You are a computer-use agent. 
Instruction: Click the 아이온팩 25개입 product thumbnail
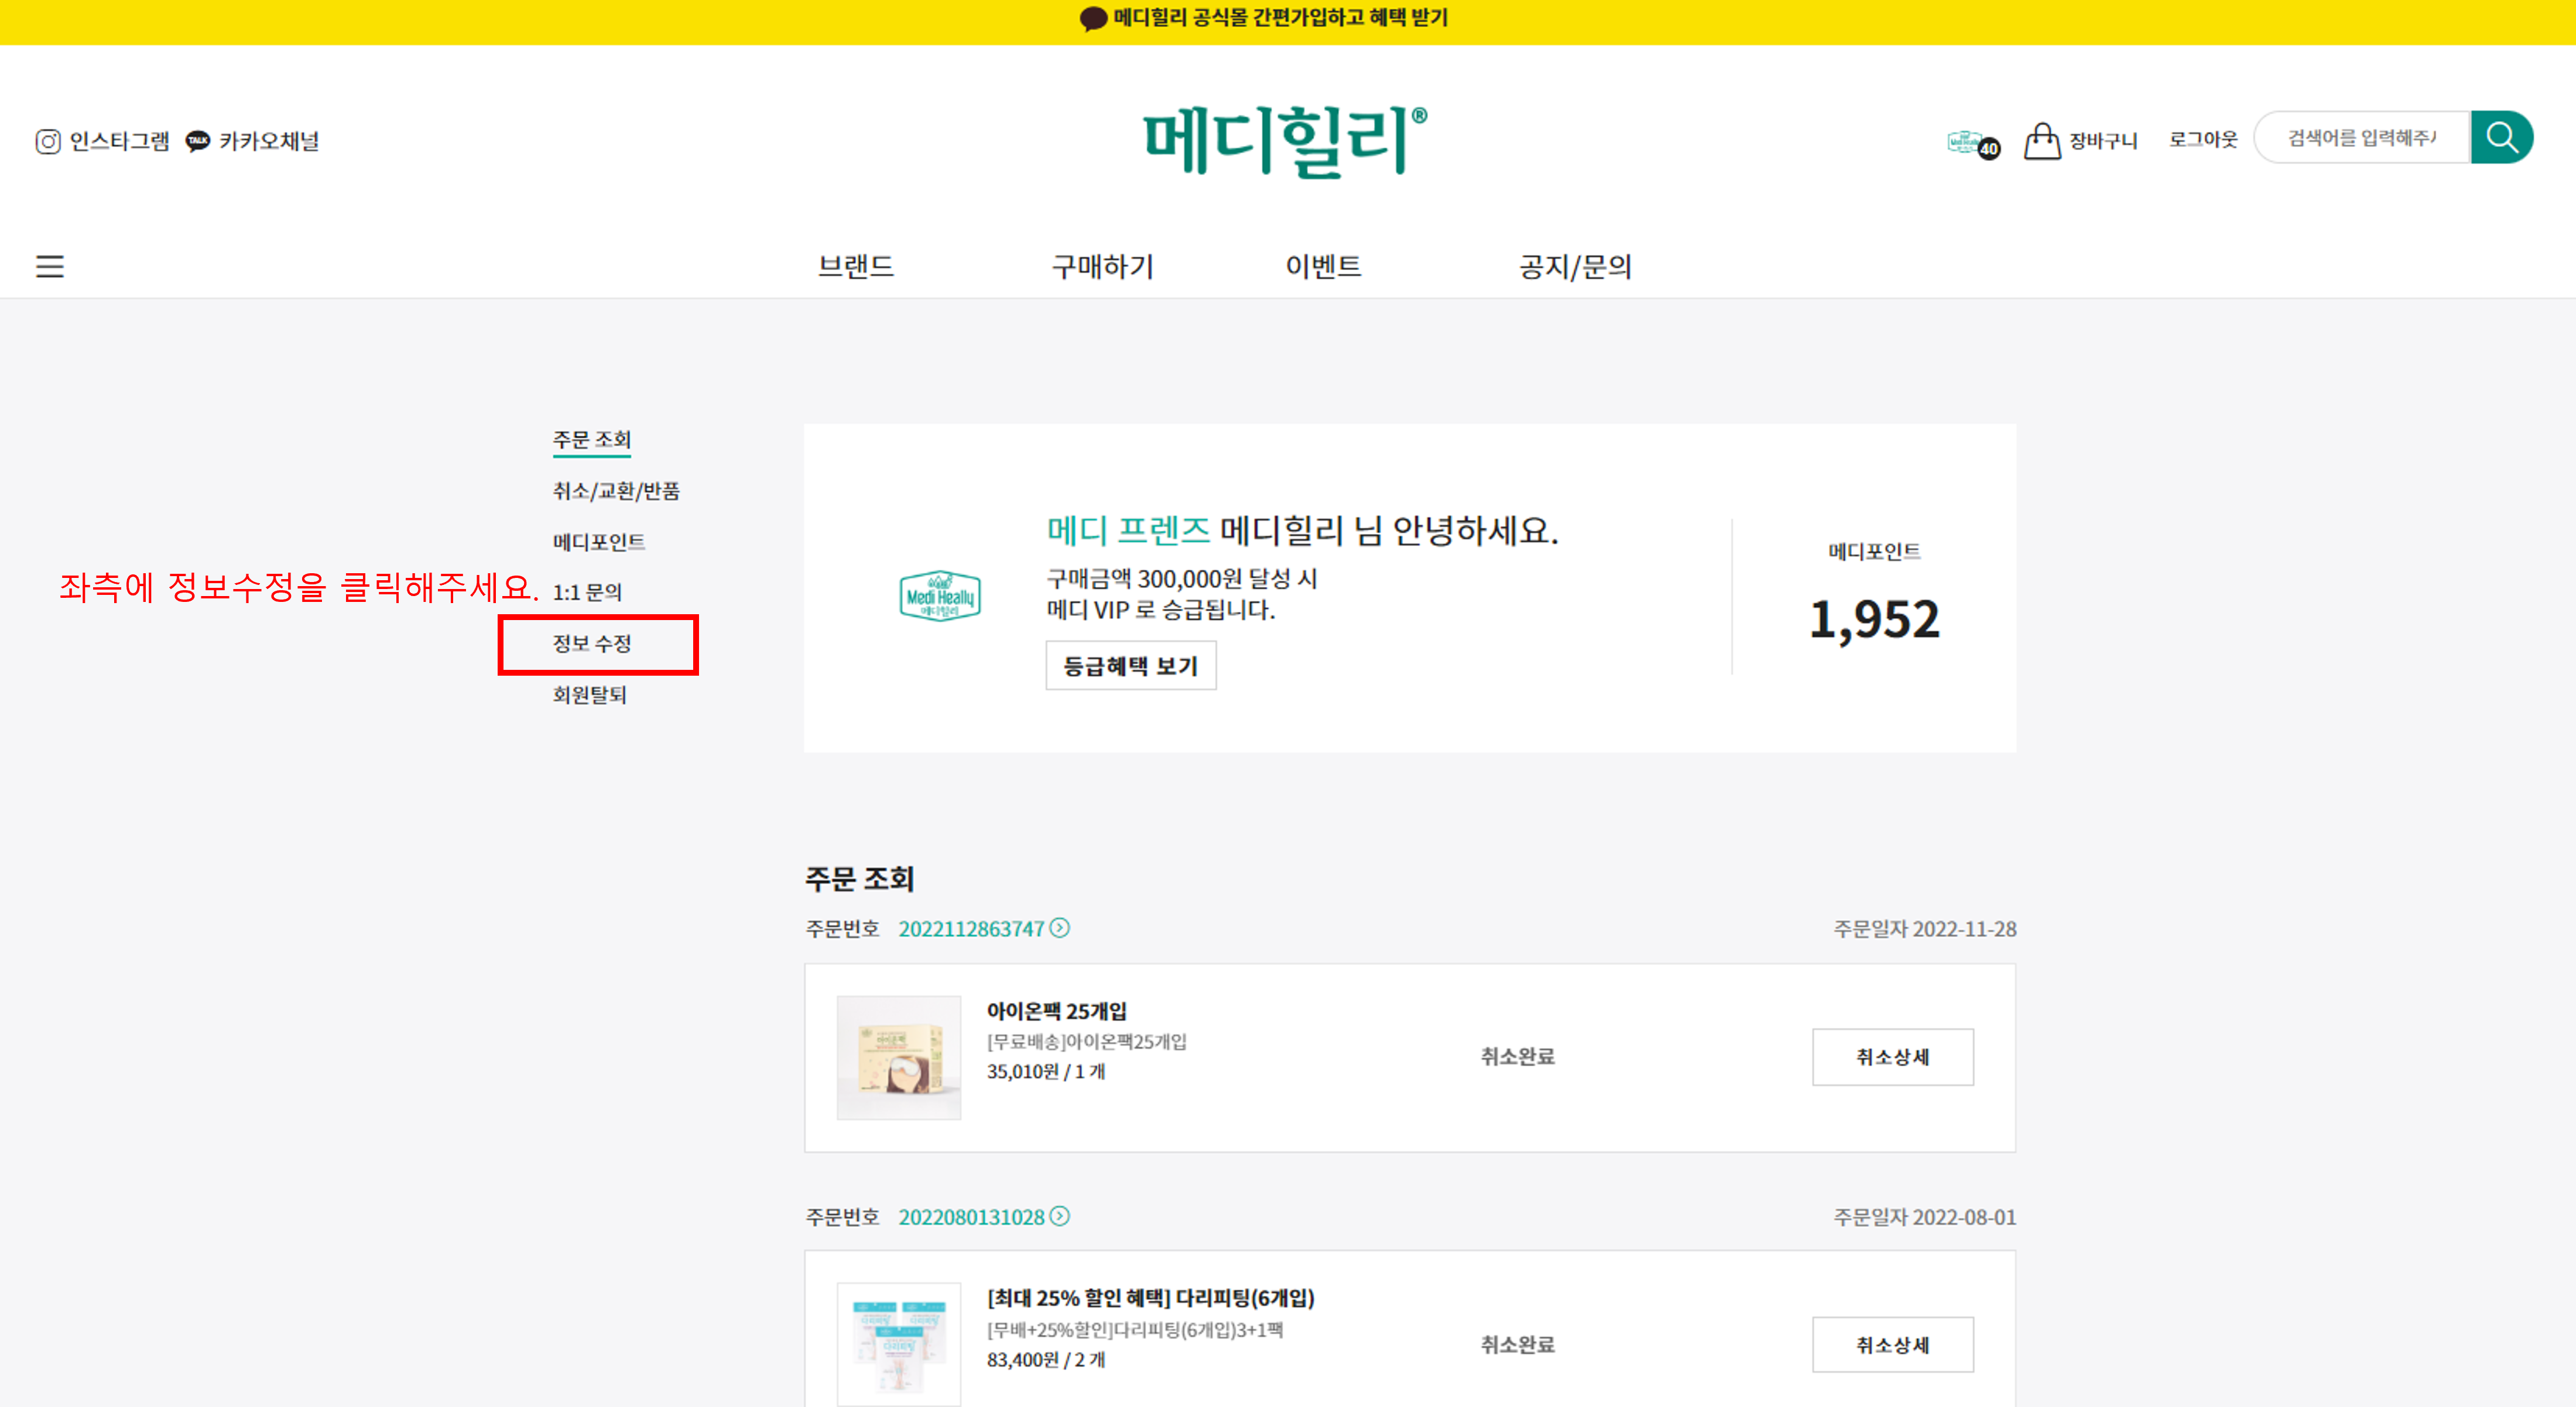tap(898, 1057)
